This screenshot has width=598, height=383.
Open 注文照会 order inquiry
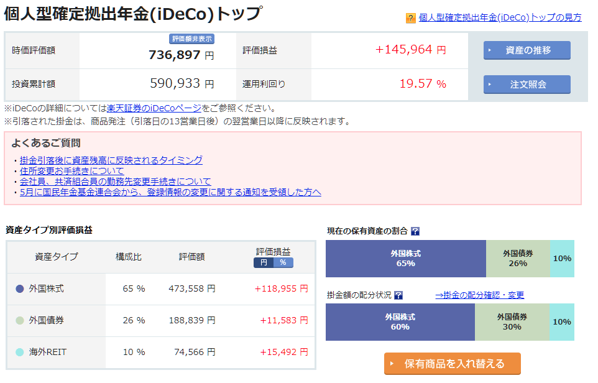click(x=527, y=84)
